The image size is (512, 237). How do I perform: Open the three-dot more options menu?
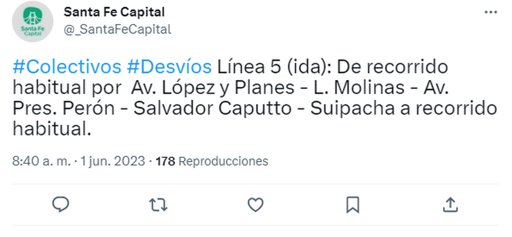(x=491, y=12)
